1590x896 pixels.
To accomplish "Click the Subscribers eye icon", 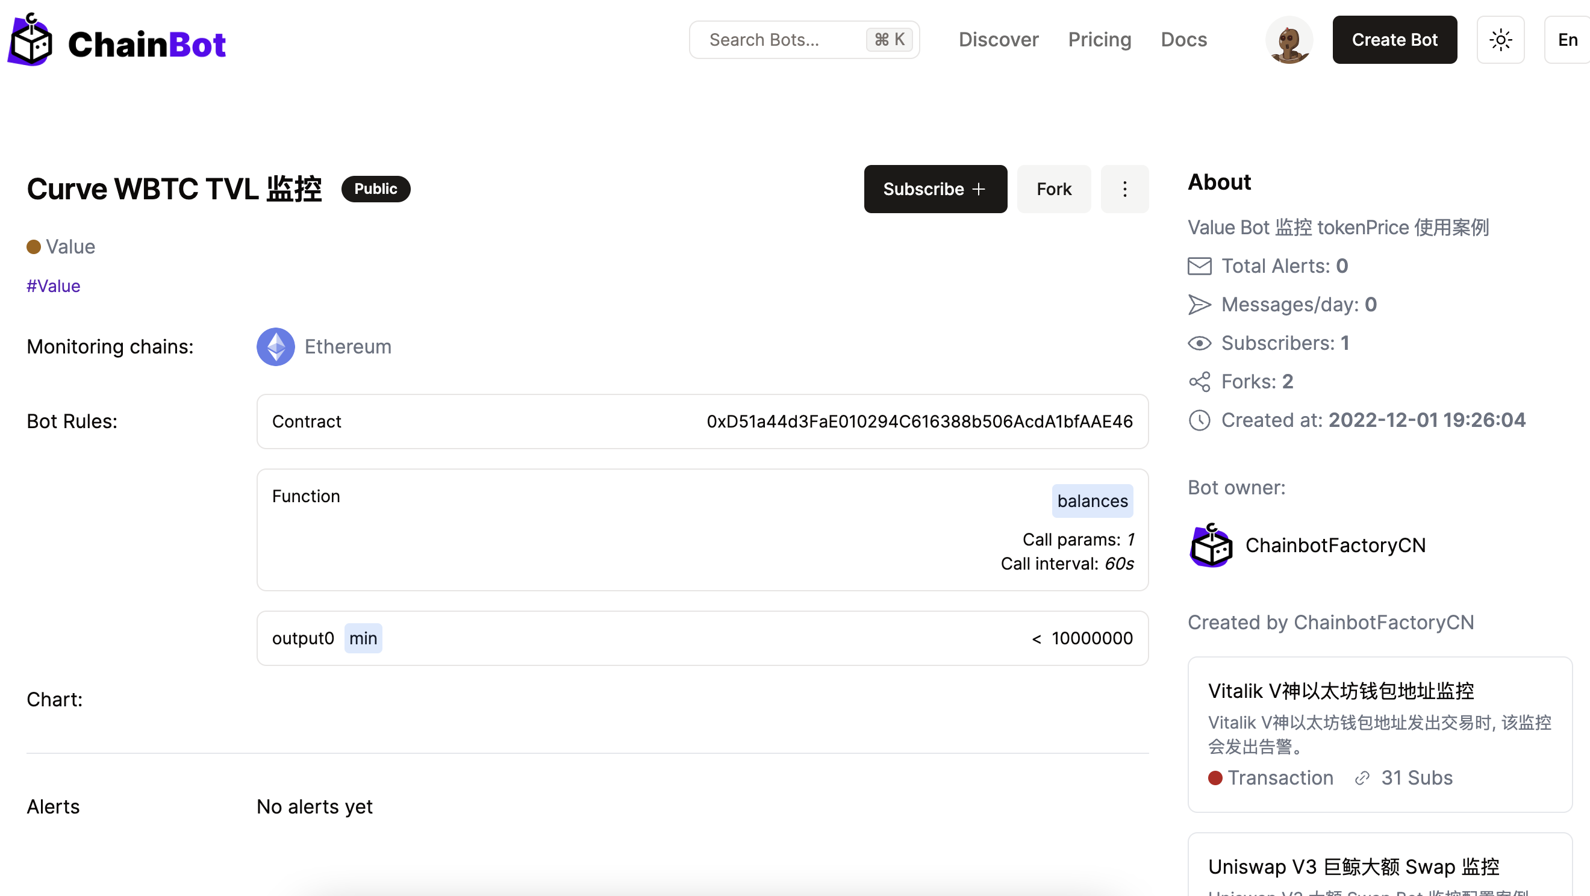I will coord(1199,343).
